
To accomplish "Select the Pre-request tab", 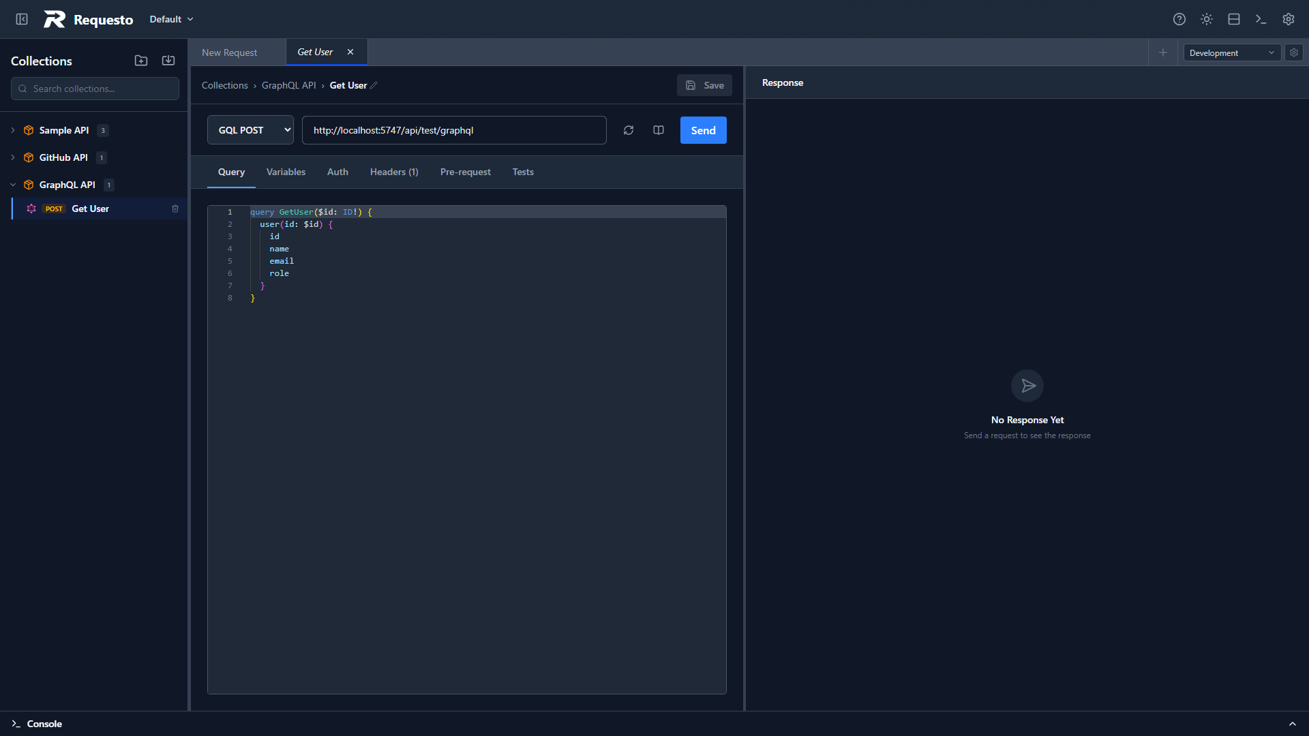I will point(465,172).
